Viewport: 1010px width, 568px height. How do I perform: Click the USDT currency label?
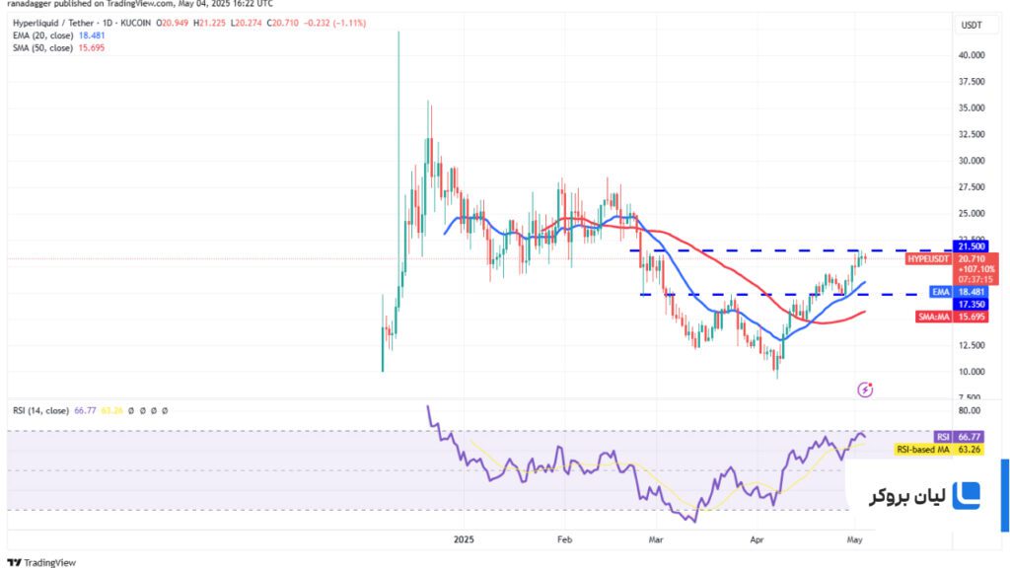tap(972, 25)
